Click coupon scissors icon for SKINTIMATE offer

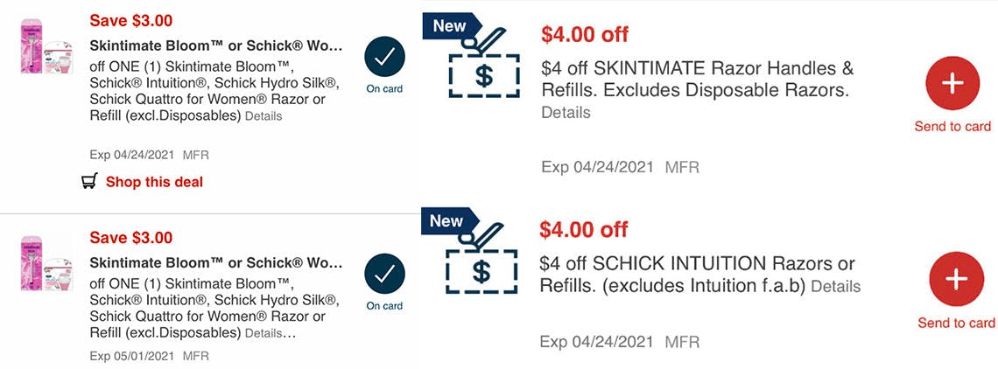click(x=483, y=67)
